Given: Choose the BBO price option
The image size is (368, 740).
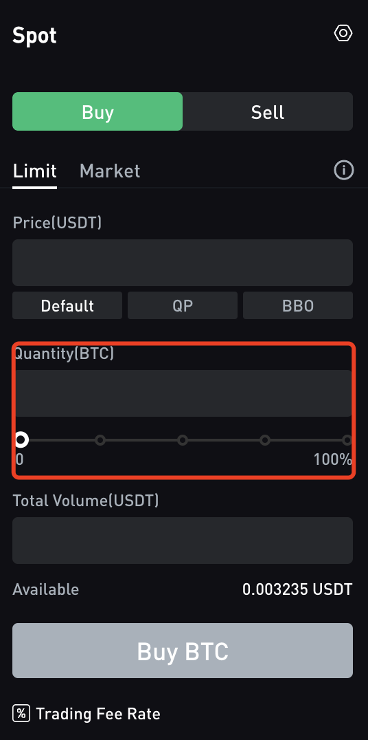Looking at the screenshot, I should click(298, 305).
